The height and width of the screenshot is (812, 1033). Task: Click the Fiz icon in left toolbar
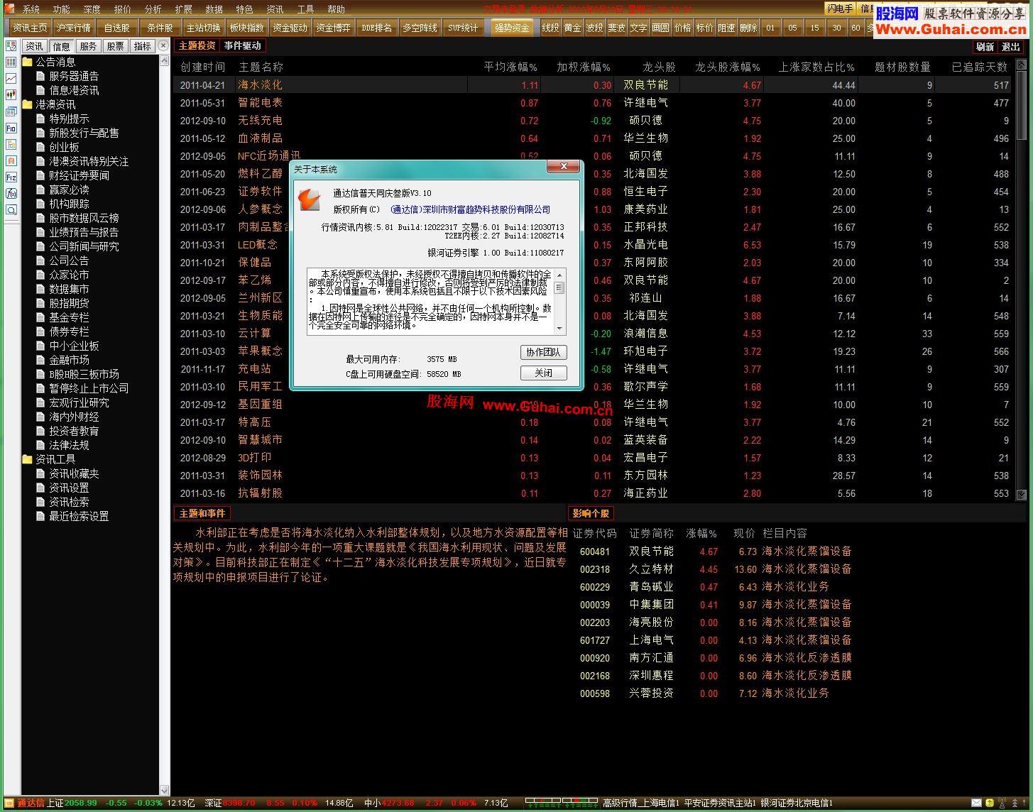(11, 177)
